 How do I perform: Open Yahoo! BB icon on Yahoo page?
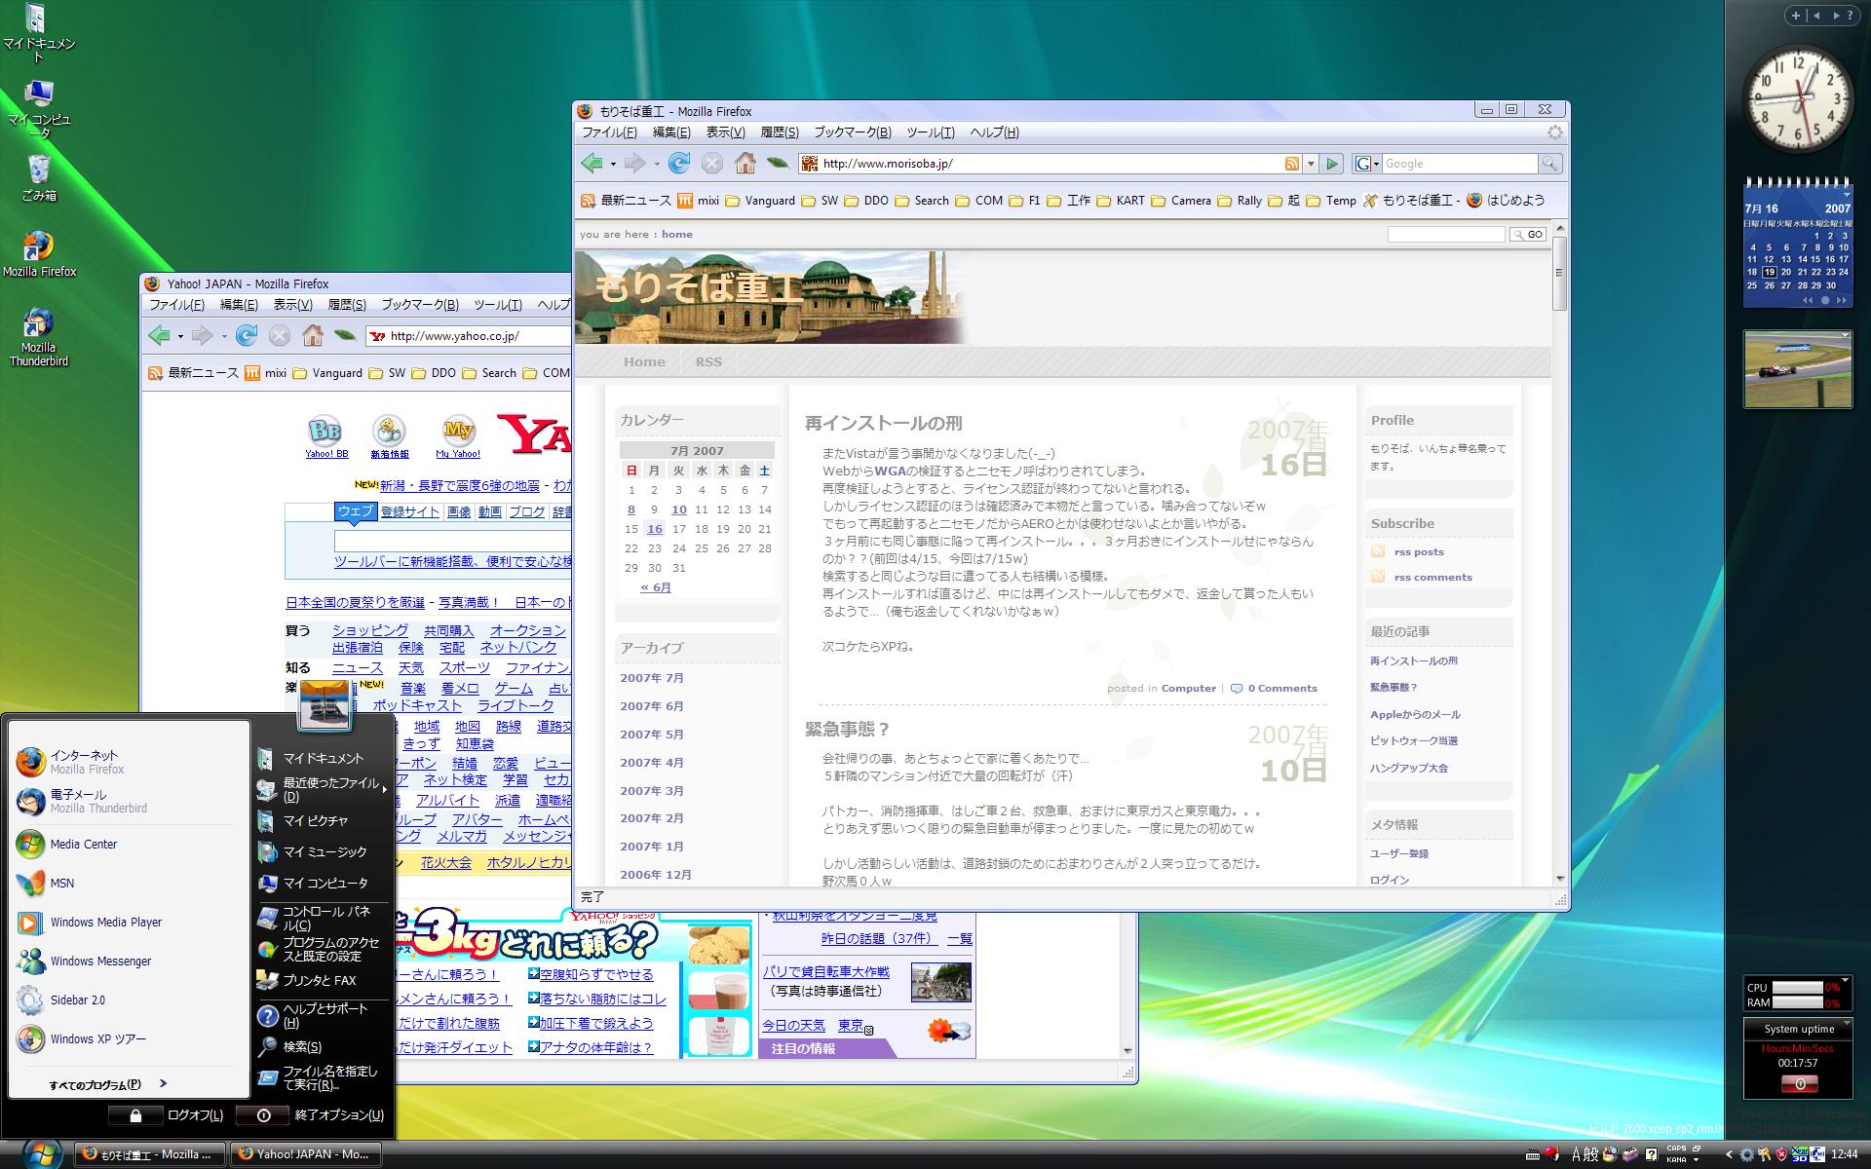(325, 437)
